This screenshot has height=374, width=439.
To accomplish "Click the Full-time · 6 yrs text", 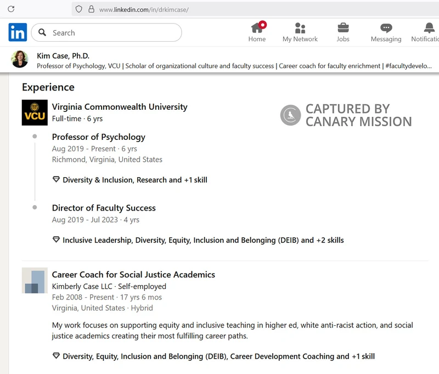I will pyautogui.click(x=77, y=118).
